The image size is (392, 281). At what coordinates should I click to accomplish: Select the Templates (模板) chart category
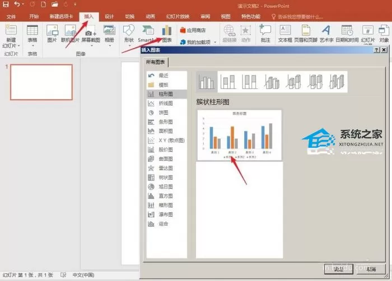pyautogui.click(x=166, y=85)
